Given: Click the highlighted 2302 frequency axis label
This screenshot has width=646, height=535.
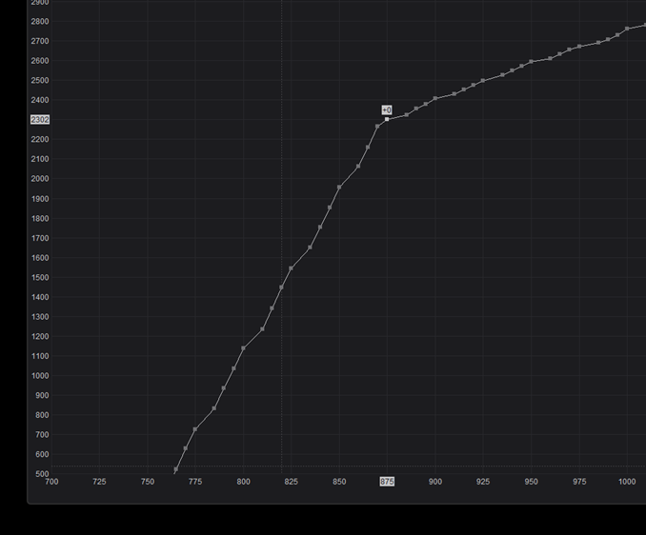Looking at the screenshot, I should coord(40,120).
